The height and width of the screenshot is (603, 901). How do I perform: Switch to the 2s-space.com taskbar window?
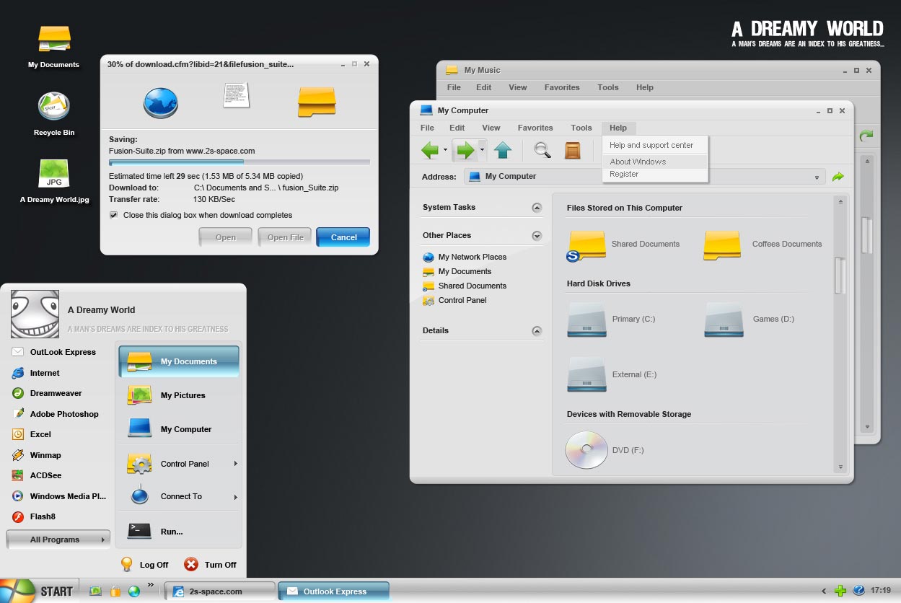(x=220, y=591)
